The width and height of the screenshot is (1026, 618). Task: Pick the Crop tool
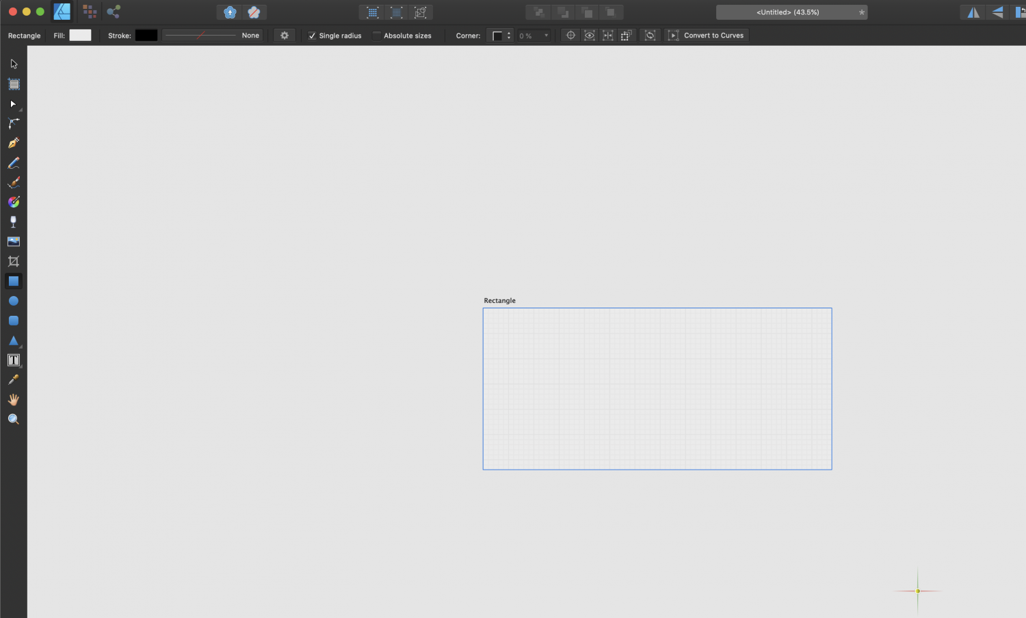14,261
